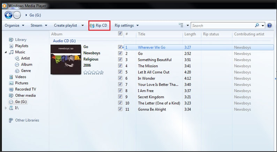The width and height of the screenshot is (277, 152).
Task: Rate the album using the stars
Action: 93,73
